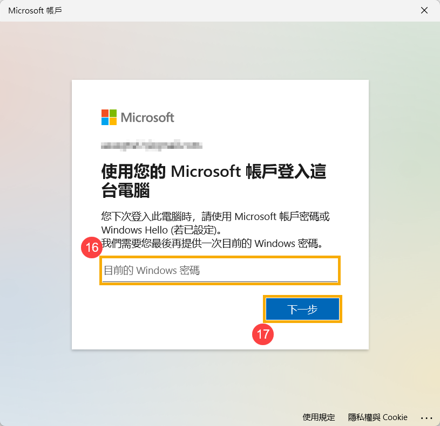This screenshot has height=426, width=440.
Task: Click the Windows Hello (若已設定) text line
Action: (161, 230)
